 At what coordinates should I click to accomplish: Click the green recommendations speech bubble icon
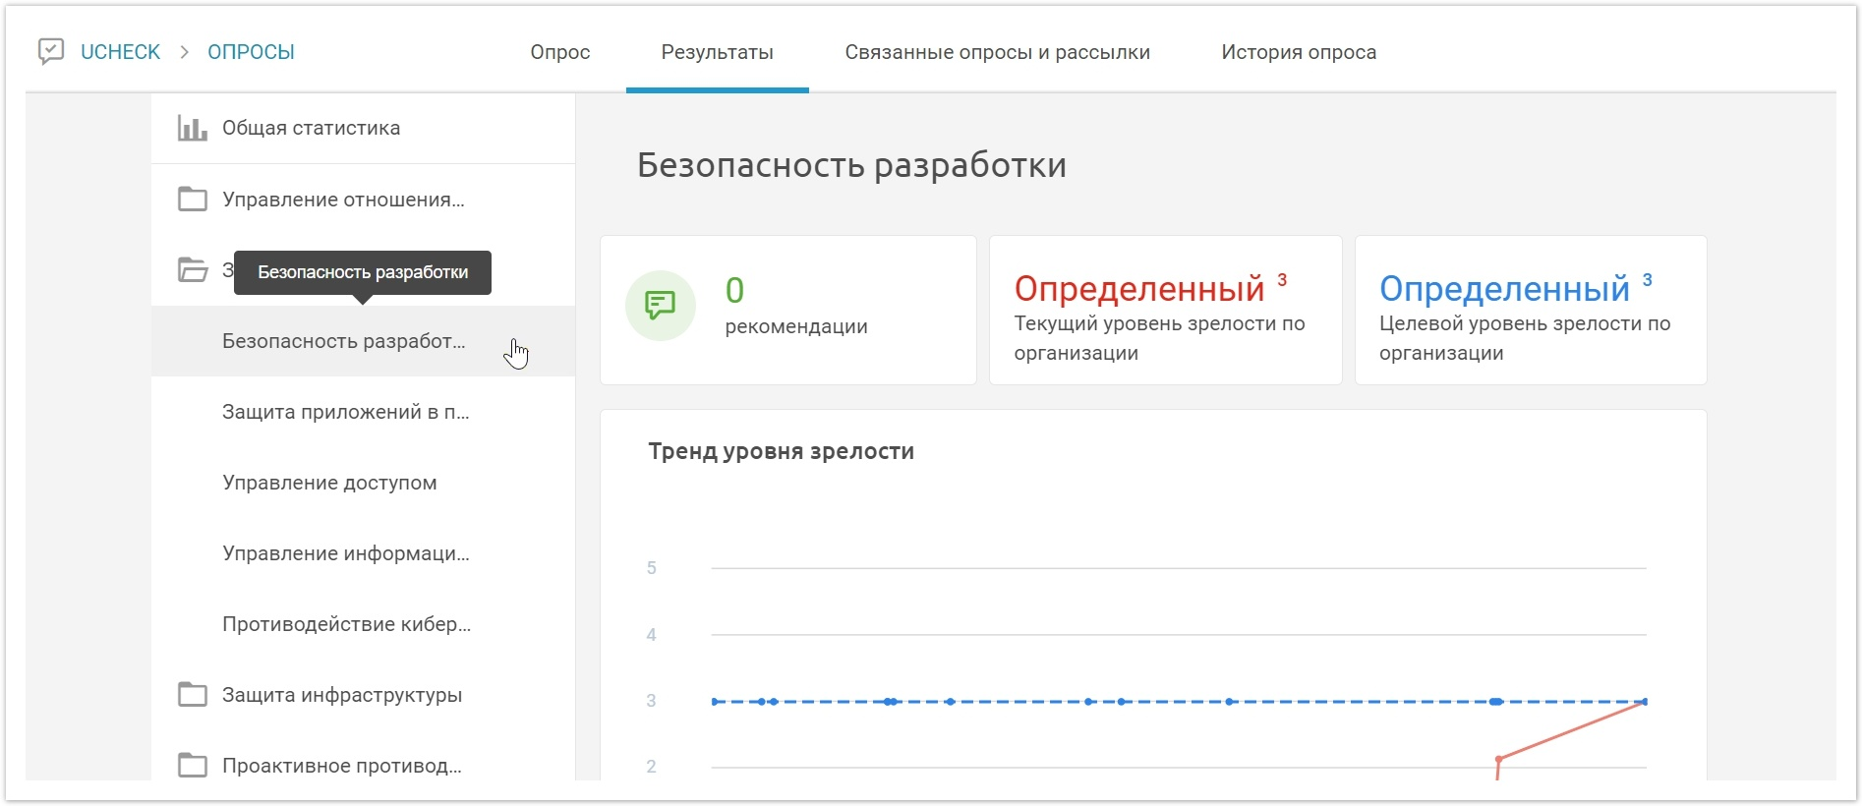point(660,306)
